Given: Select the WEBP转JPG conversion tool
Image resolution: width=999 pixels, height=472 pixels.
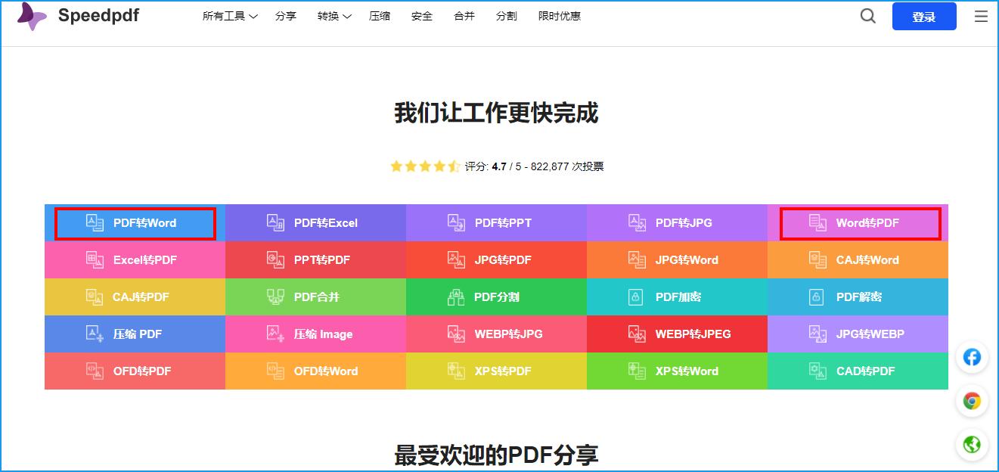Looking at the screenshot, I should (x=496, y=334).
